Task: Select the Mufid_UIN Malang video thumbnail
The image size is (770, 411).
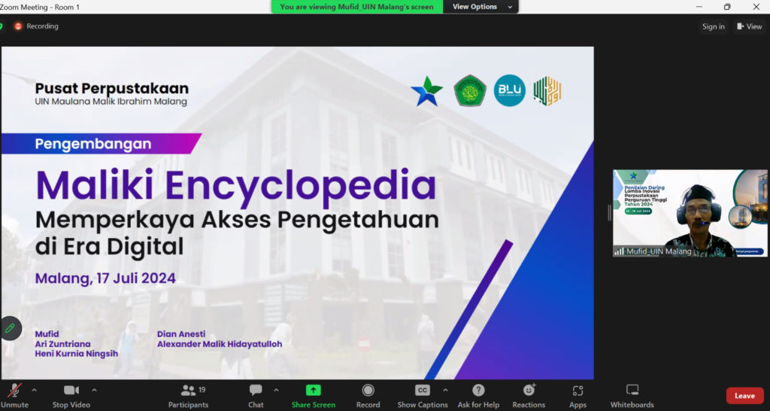Action: pyautogui.click(x=690, y=213)
